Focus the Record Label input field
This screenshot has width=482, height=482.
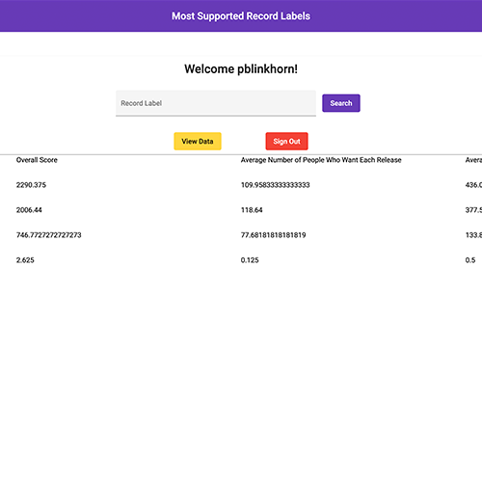point(216,103)
